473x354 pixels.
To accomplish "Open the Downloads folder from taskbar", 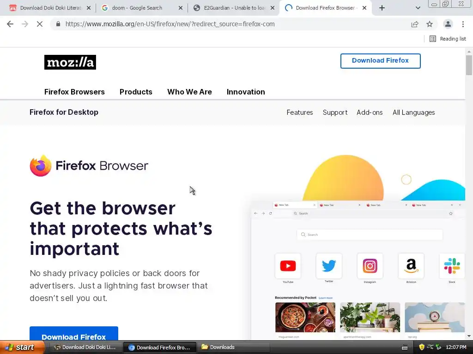I will click(234, 347).
